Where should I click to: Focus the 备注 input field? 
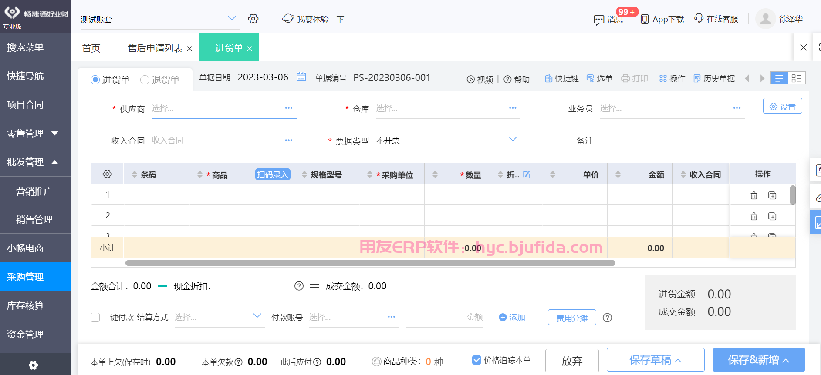(x=672, y=141)
